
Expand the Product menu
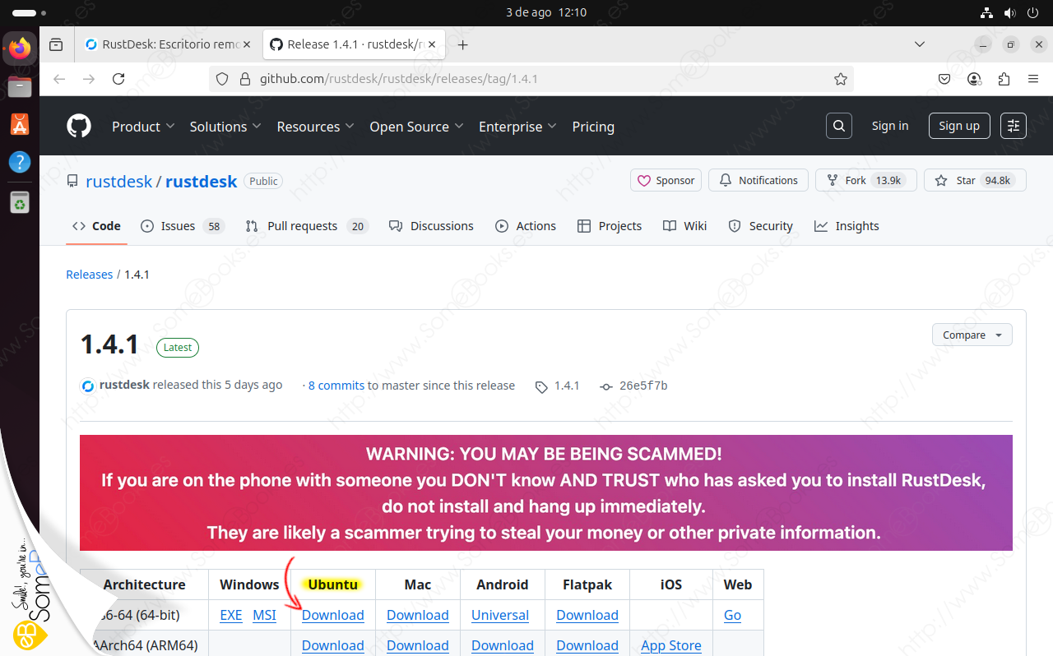[x=143, y=127]
